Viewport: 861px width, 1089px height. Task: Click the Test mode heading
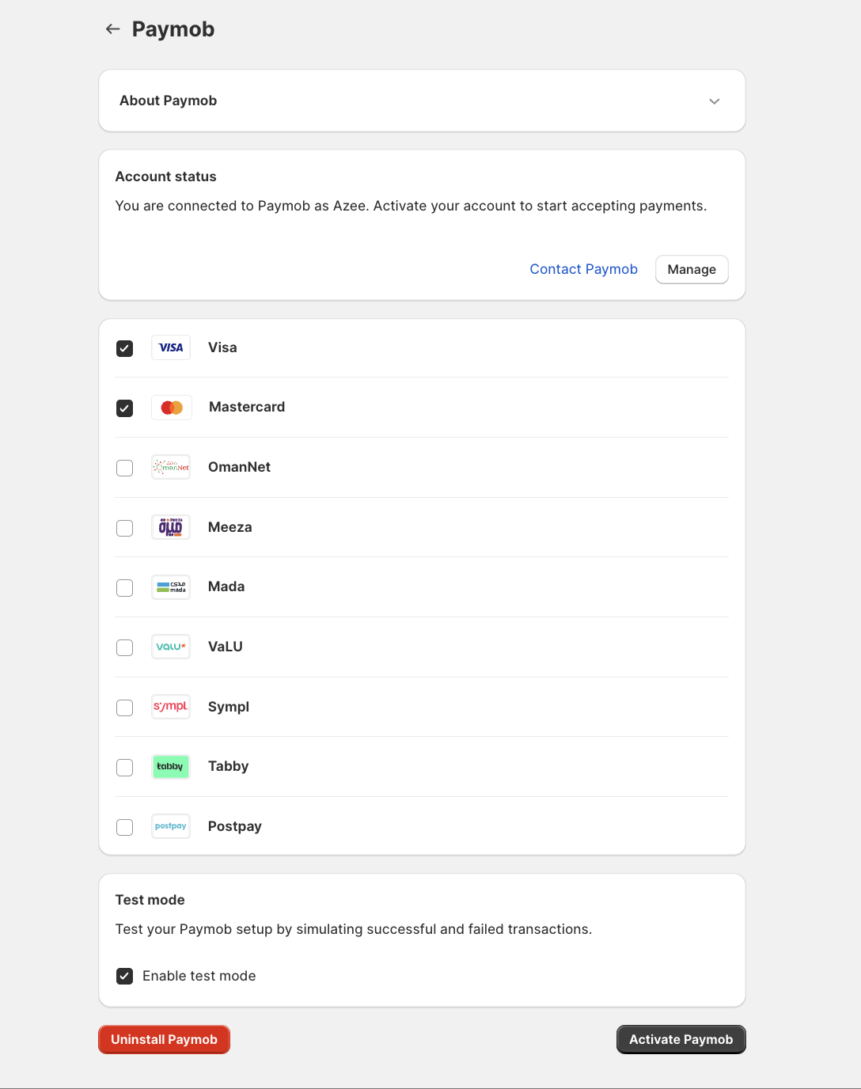point(150,900)
